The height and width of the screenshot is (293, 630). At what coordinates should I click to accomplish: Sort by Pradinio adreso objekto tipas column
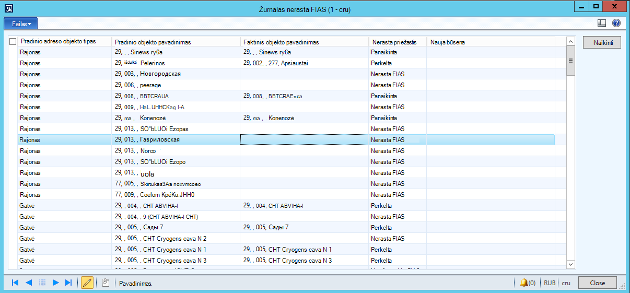click(x=64, y=42)
